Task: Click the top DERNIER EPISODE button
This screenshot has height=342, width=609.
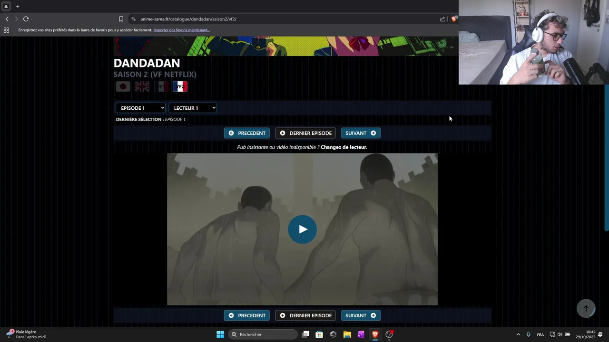Action: point(305,133)
